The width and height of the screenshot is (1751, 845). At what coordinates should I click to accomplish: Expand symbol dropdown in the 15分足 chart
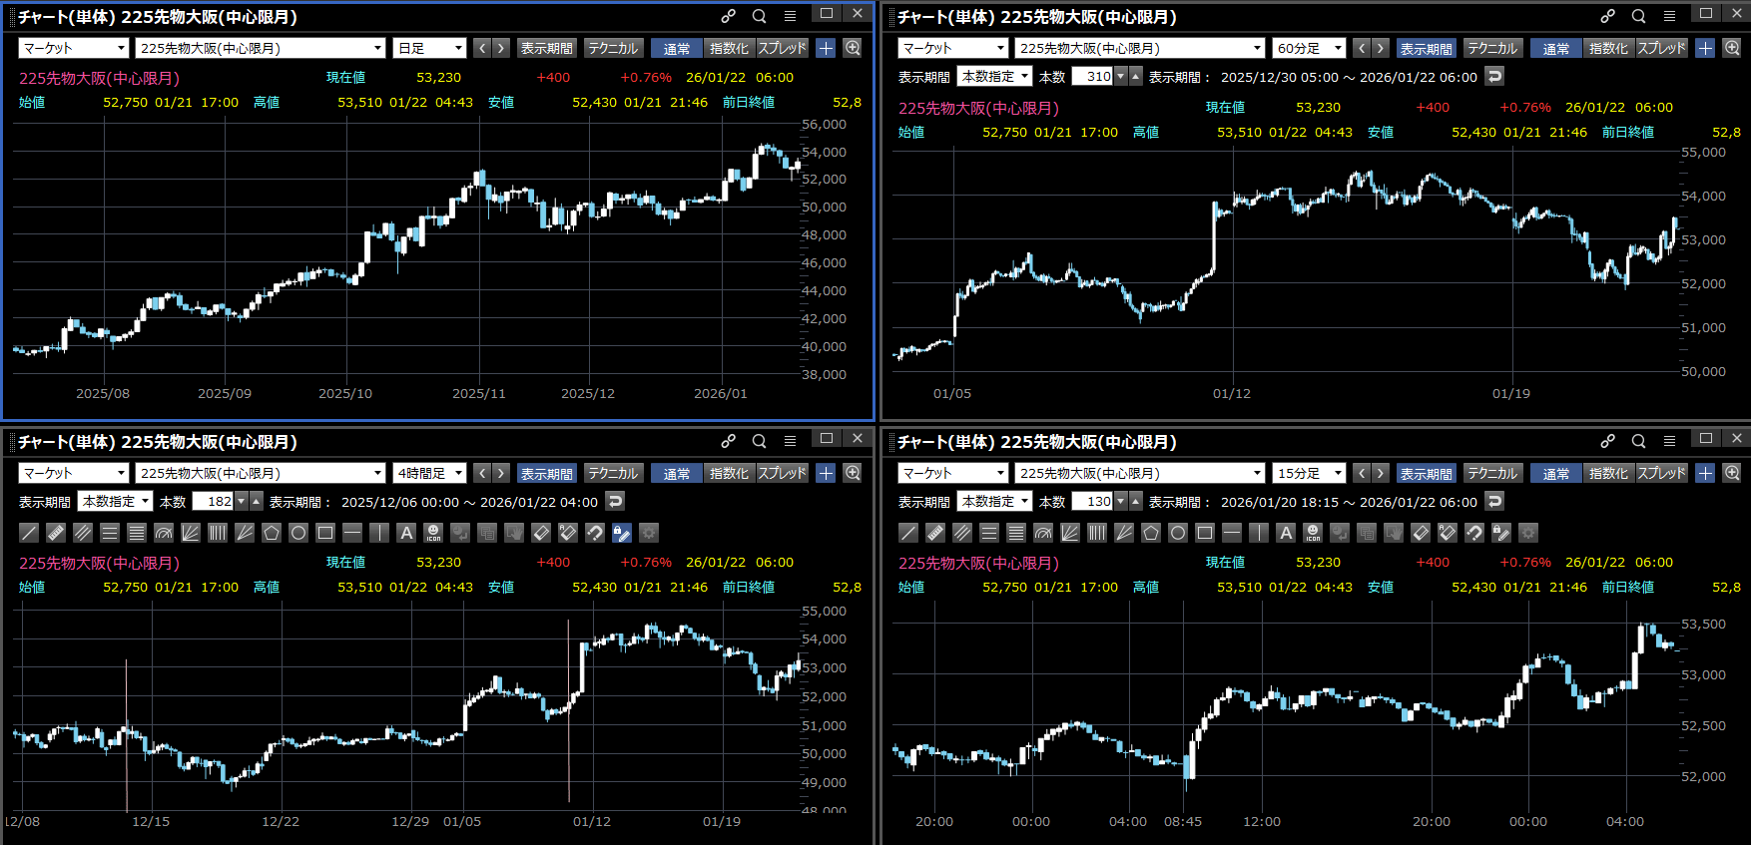pyautogui.click(x=1139, y=473)
